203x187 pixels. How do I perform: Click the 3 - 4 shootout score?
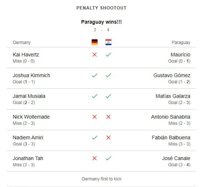click(x=101, y=30)
